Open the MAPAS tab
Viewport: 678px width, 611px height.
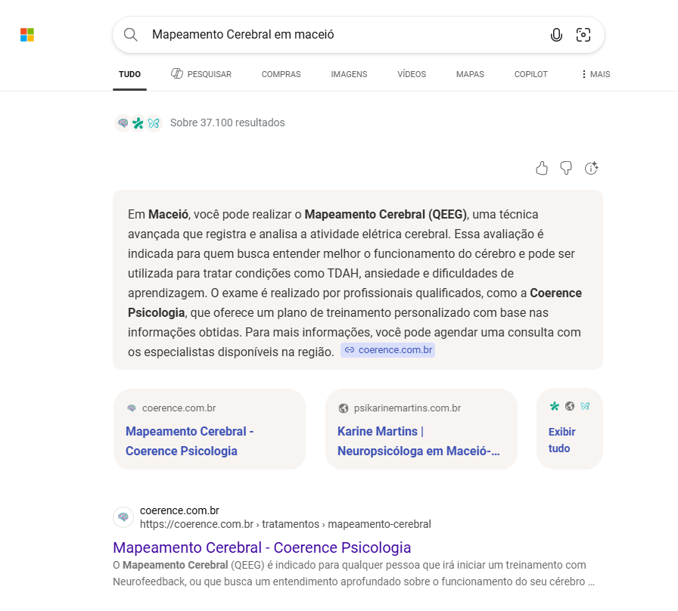470,74
